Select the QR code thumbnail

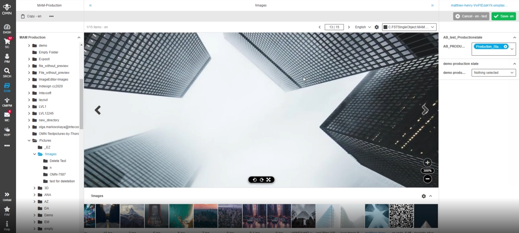[401, 216]
